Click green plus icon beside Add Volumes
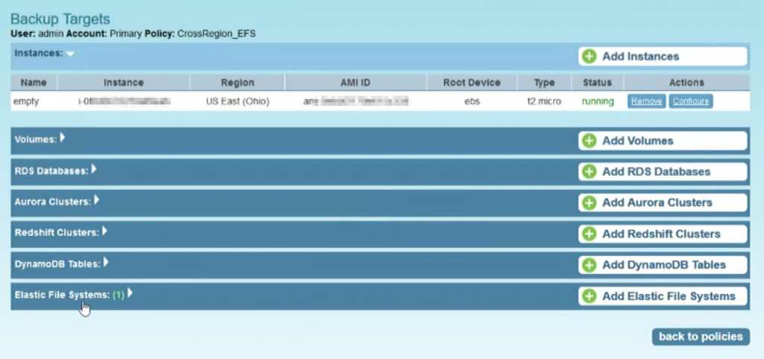Viewport: 764px width, 359px height. [x=589, y=141]
